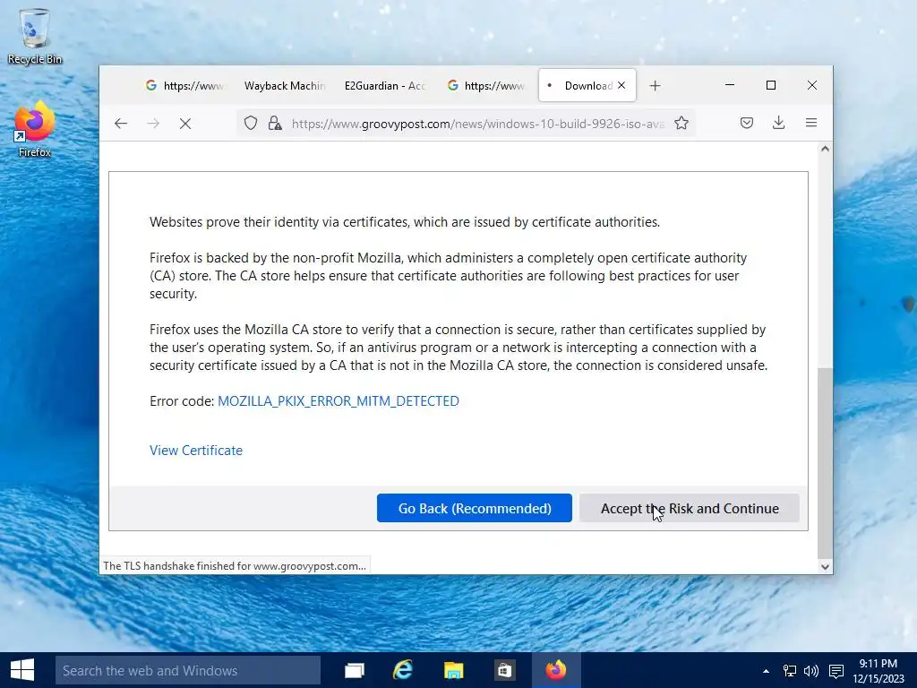This screenshot has height=688, width=917.
Task: Switch to the first Google https://www tab
Action: click(x=184, y=86)
